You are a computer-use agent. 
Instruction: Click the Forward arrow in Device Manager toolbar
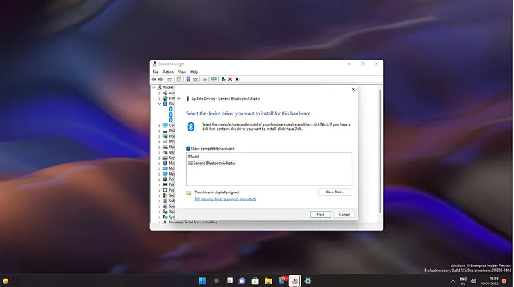pyautogui.click(x=161, y=79)
